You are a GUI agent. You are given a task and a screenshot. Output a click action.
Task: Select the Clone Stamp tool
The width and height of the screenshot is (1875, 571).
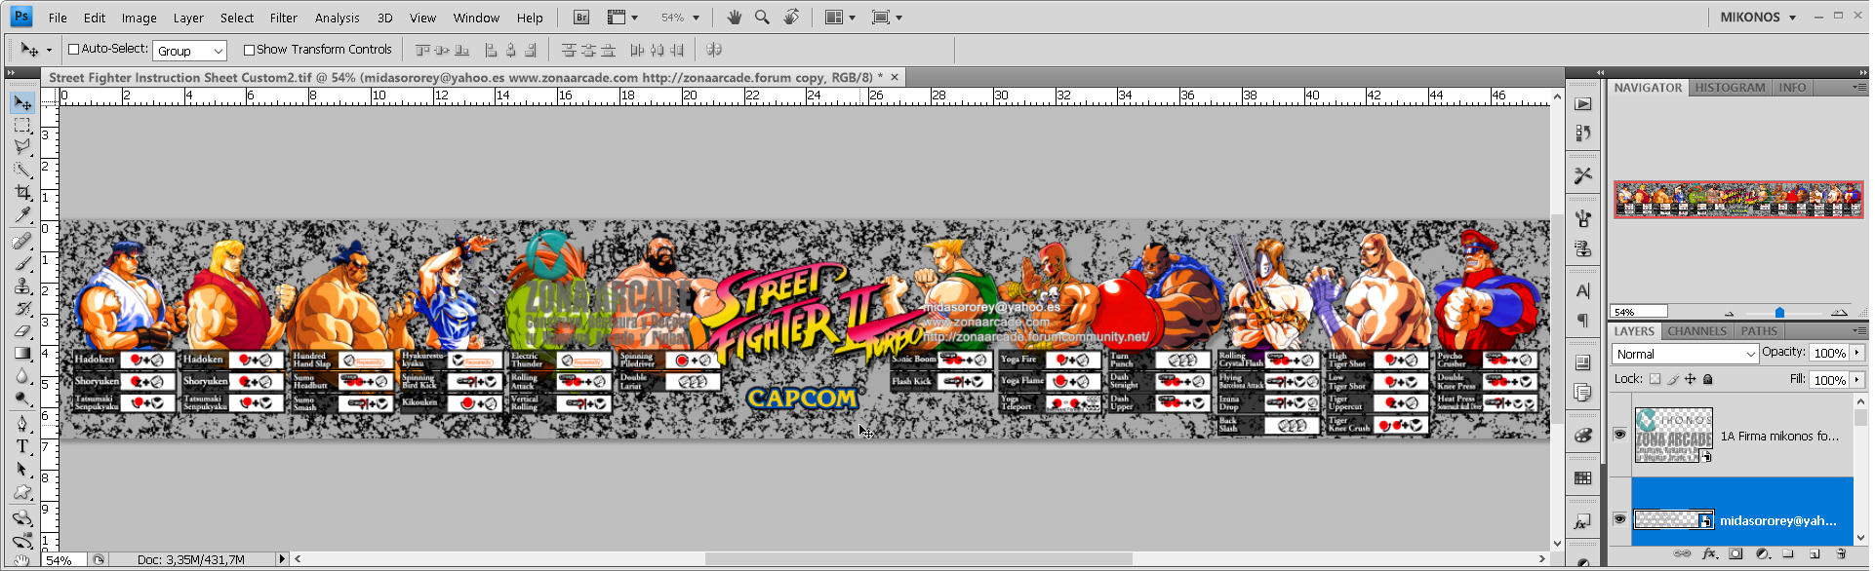click(x=22, y=285)
